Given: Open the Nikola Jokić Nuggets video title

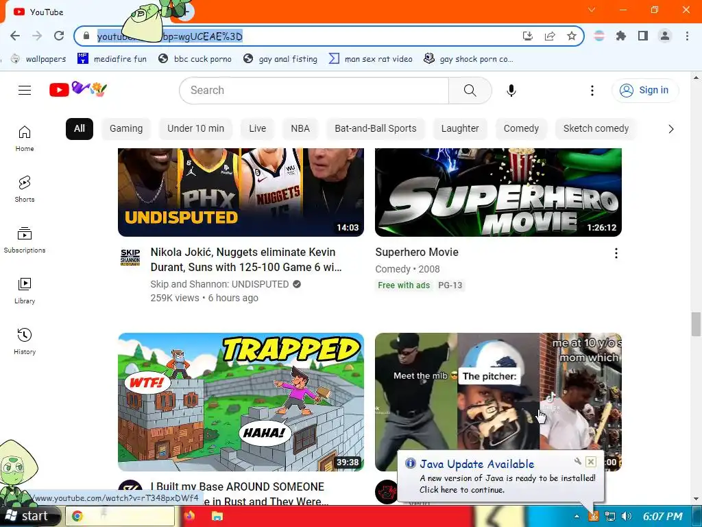Looking at the screenshot, I should click(246, 259).
